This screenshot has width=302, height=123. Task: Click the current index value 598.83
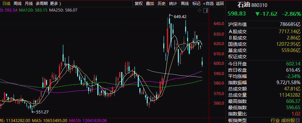(x=237, y=14)
